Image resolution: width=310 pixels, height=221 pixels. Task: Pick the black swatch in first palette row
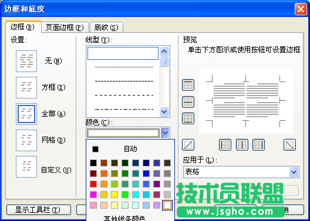(93, 163)
